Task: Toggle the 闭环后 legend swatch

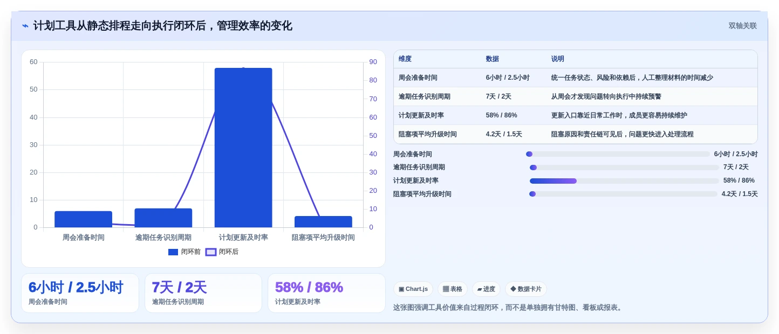Action: (211, 252)
